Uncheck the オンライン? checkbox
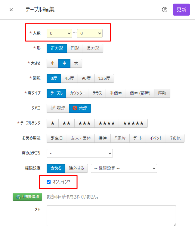This screenshot has height=231, width=195. (49, 182)
